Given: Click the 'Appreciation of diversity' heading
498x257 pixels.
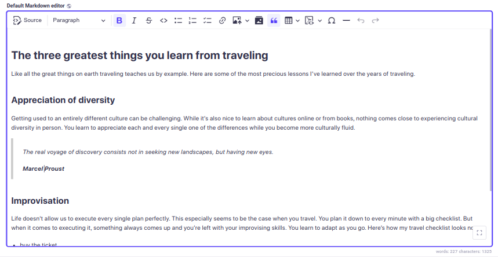Looking at the screenshot, I should (x=63, y=100).
